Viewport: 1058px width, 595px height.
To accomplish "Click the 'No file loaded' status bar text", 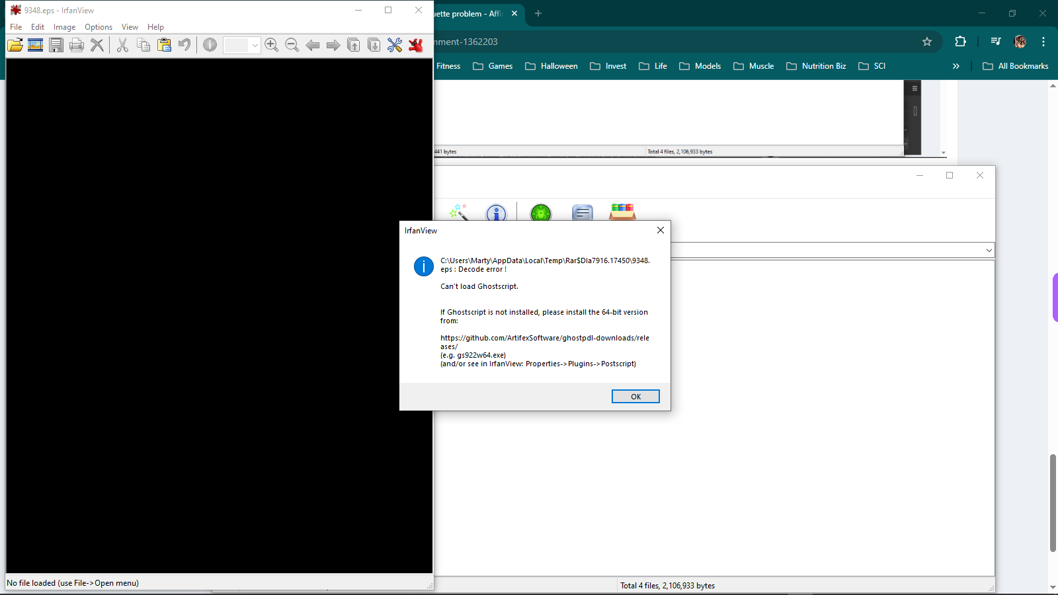I will 73,583.
